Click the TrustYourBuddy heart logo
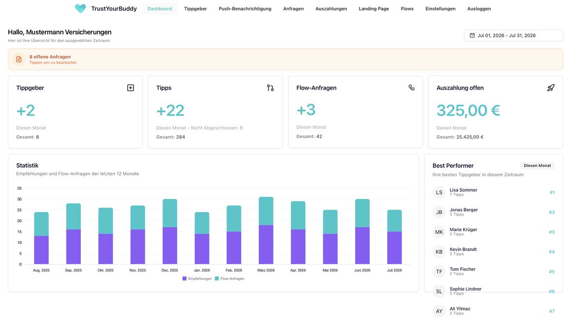Screen dimensions: 571x321 click(80, 8)
